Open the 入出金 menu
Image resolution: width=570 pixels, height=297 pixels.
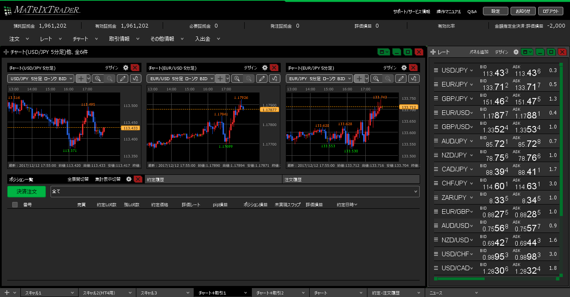click(x=208, y=39)
